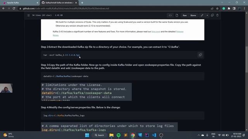Open a new browser tab

[x=82, y=3]
